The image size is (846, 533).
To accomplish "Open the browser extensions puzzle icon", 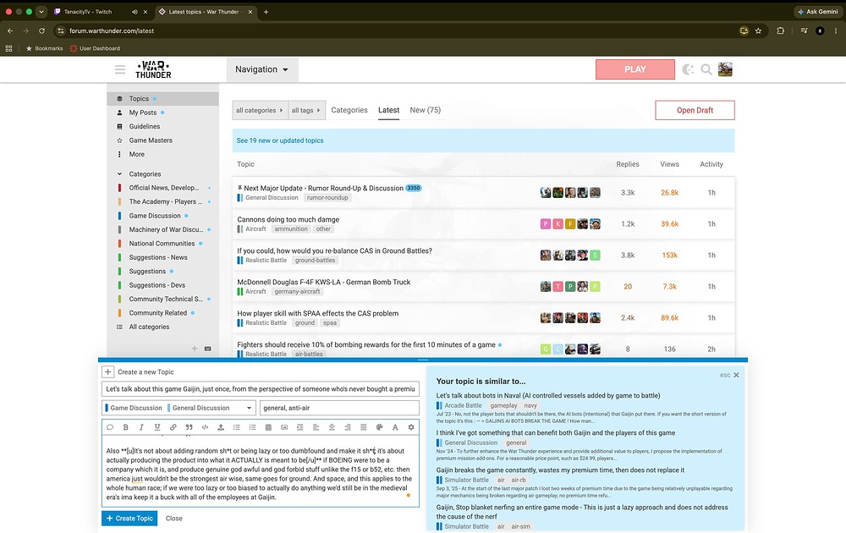I will [780, 30].
